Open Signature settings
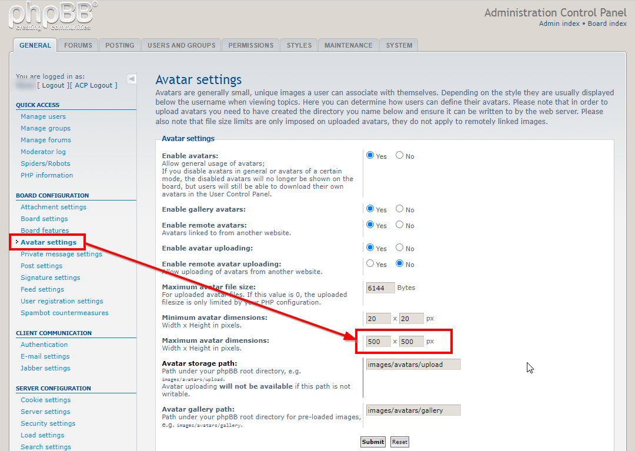The width and height of the screenshot is (635, 451). (50, 278)
